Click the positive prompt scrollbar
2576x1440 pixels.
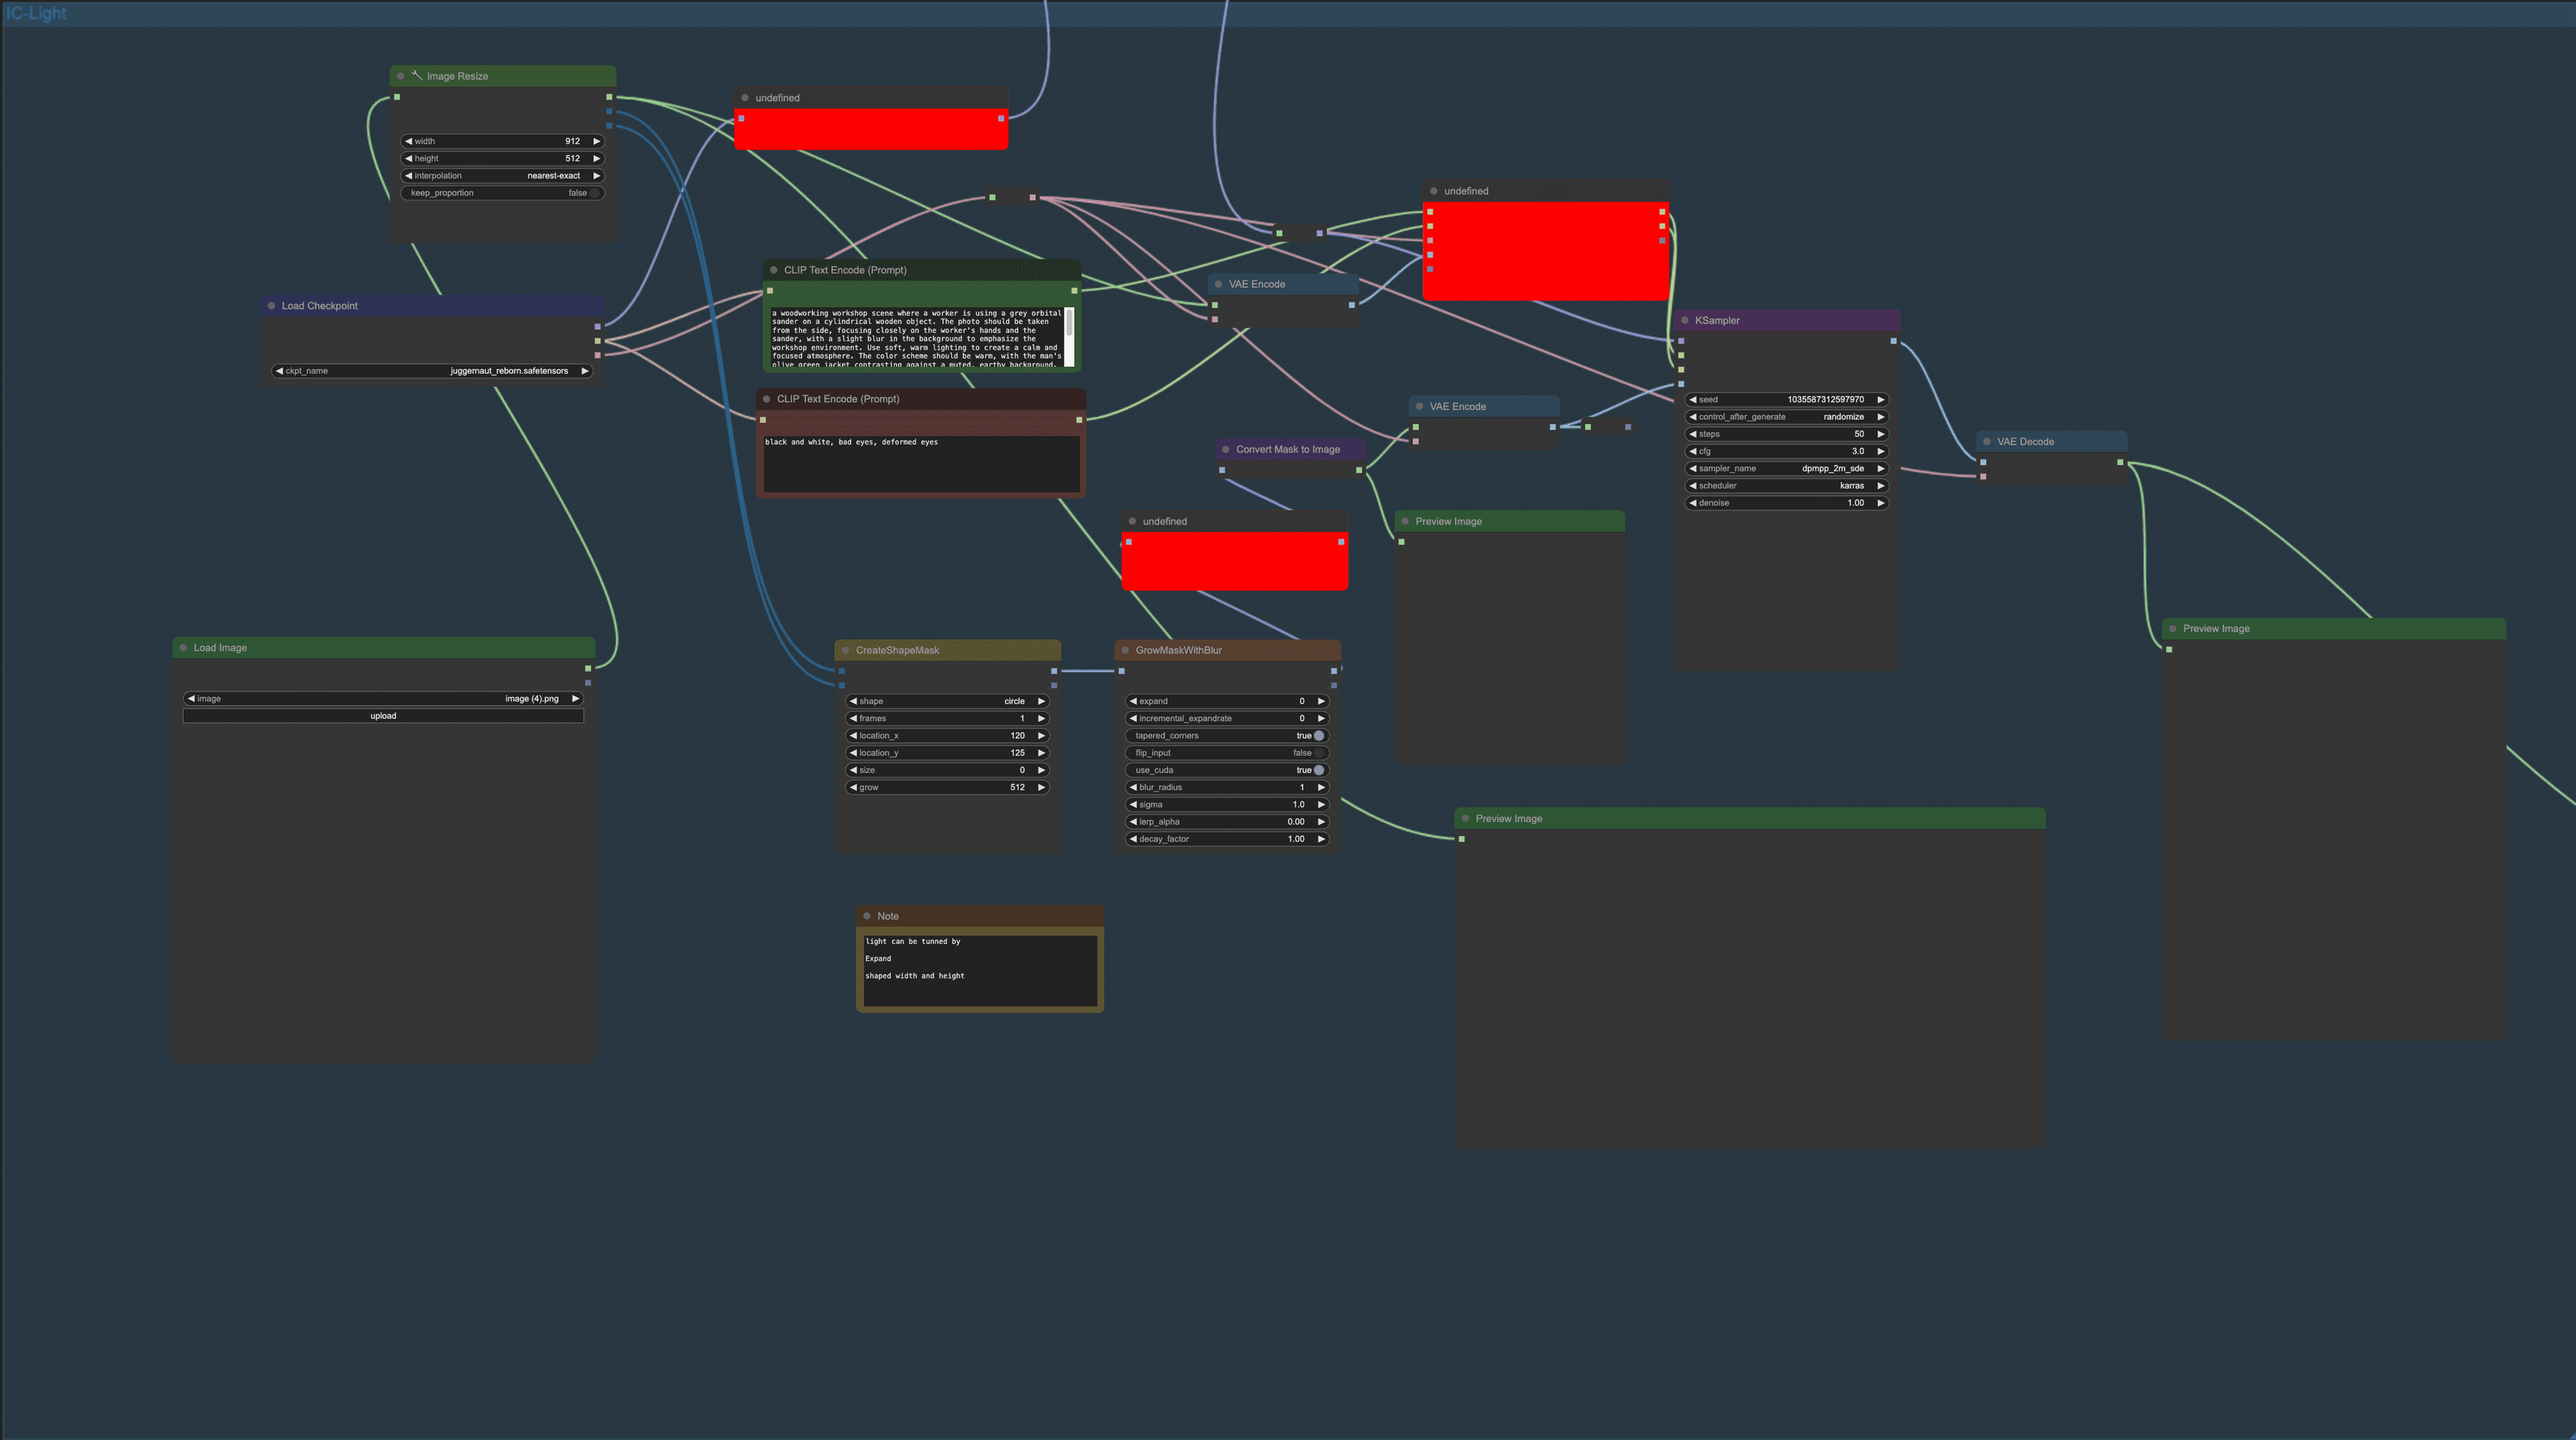coord(1069,337)
